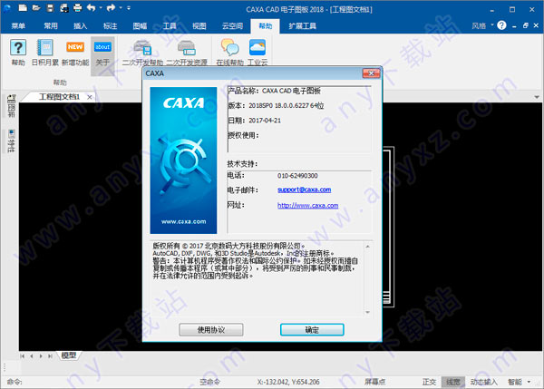Click the Open file icon in quick access toolbar

click(x=36, y=7)
